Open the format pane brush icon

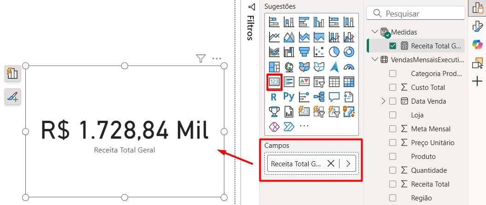coord(478,27)
